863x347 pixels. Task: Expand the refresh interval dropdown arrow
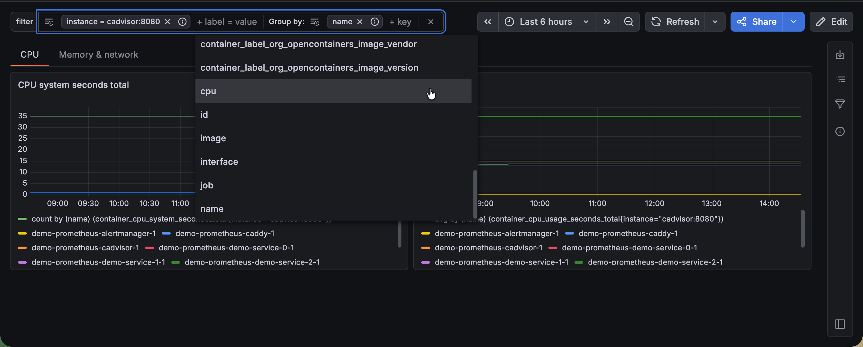pos(715,22)
